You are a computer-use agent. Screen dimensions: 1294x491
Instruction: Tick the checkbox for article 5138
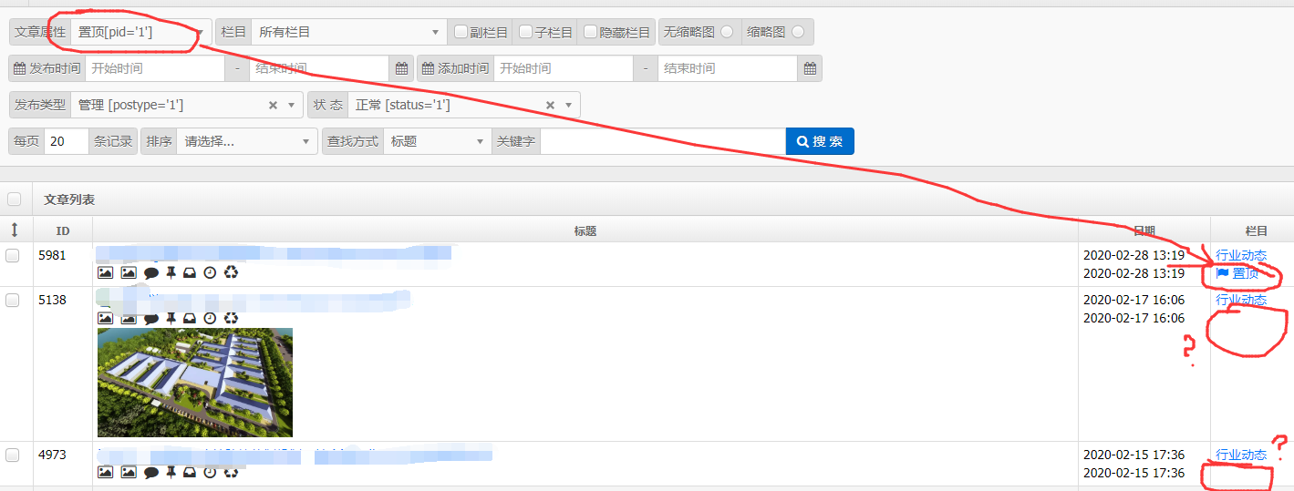(13, 301)
